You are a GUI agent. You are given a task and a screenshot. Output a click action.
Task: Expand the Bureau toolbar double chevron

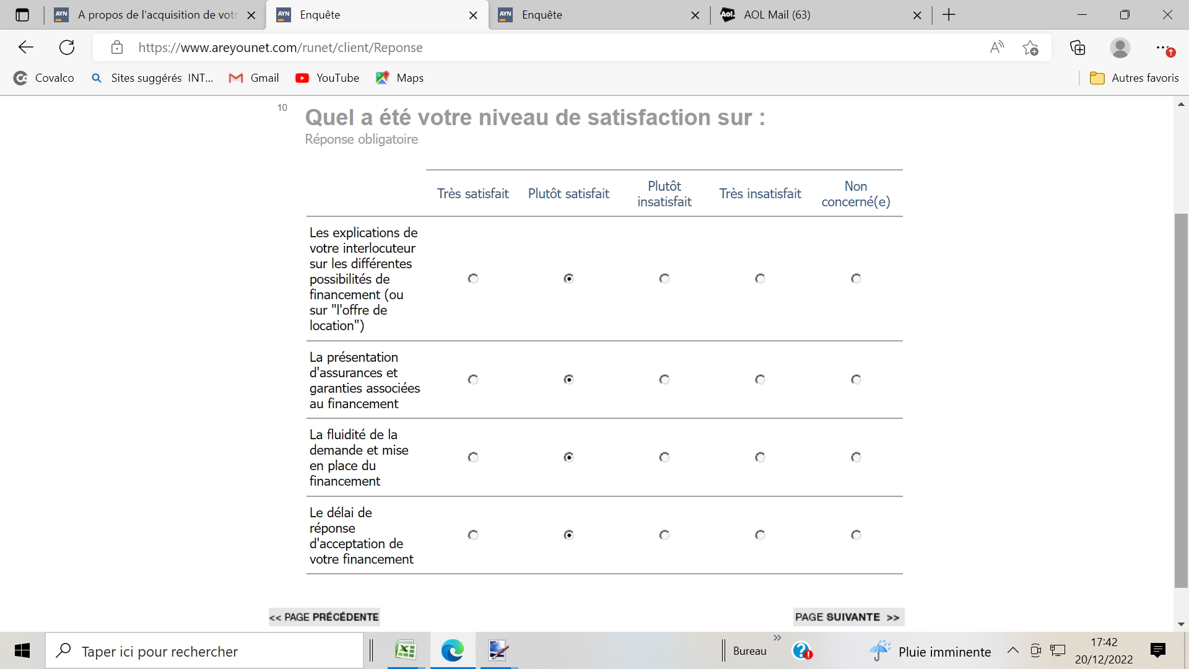tap(777, 638)
